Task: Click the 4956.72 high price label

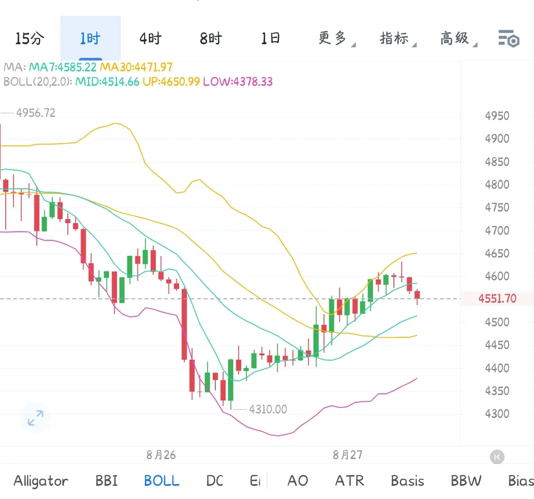Action: pos(36,113)
